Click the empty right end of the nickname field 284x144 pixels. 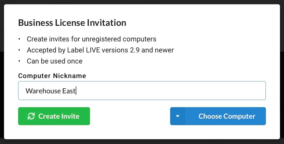226,91
